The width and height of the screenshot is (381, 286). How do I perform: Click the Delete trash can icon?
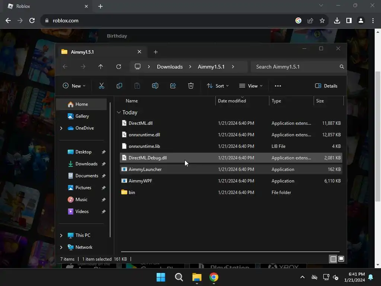[x=191, y=86]
